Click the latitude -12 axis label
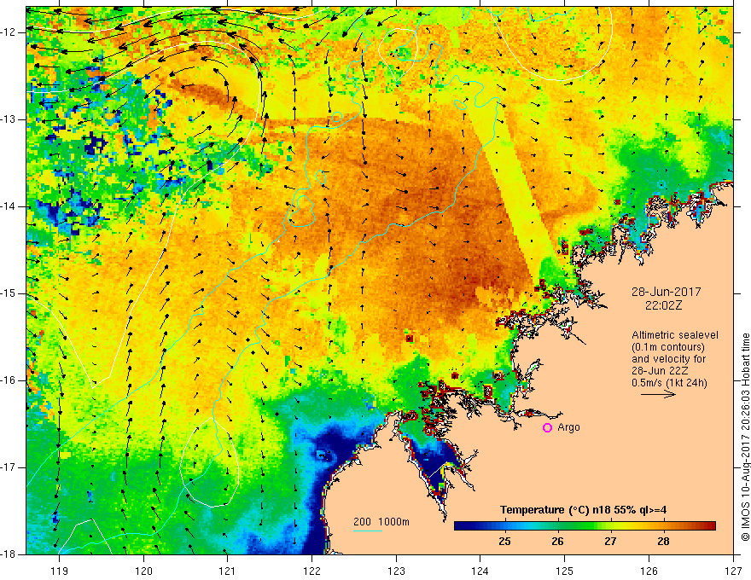 [x=9, y=32]
